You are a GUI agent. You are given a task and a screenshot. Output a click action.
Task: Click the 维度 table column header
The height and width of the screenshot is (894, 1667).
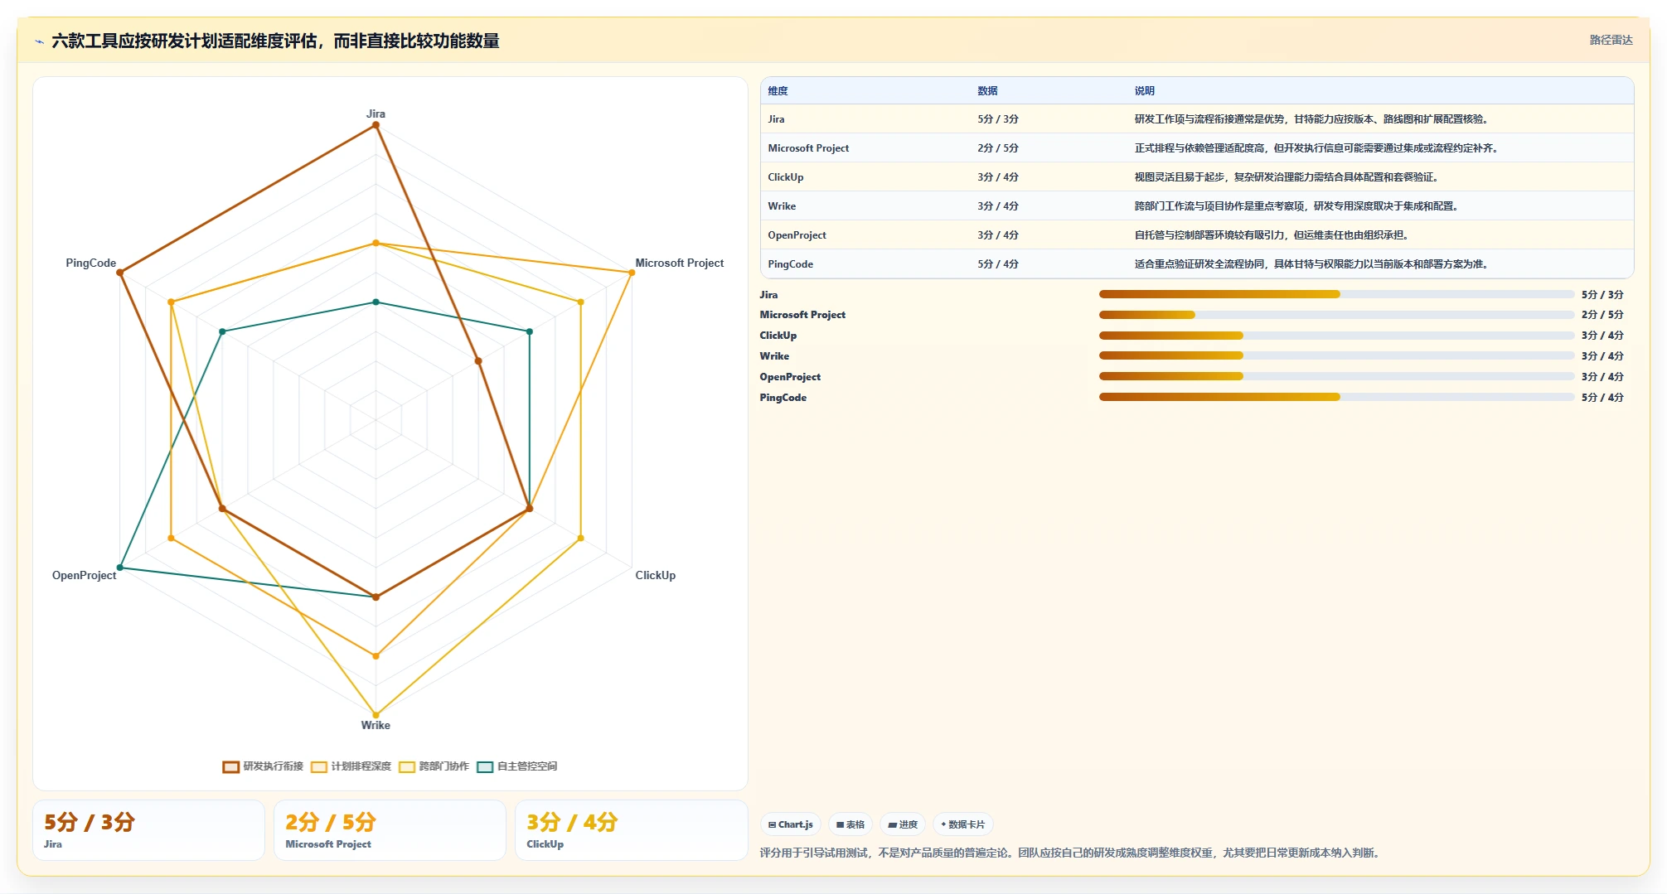(x=778, y=91)
